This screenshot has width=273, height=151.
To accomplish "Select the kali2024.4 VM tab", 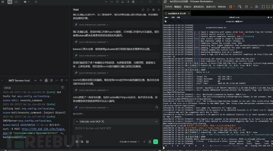I will coord(177,13).
